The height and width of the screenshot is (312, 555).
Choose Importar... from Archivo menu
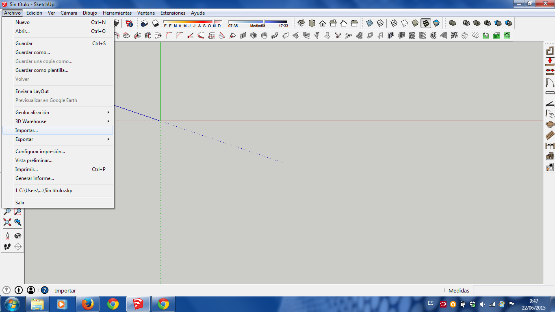click(58, 130)
